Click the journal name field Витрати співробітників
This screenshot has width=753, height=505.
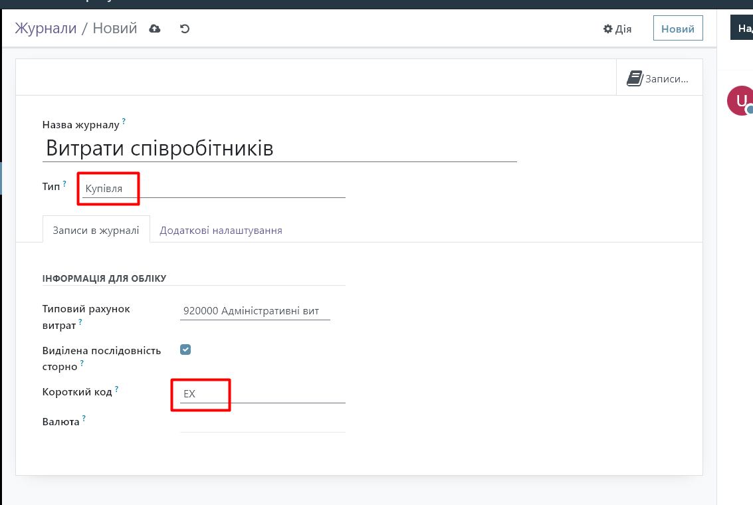[x=279, y=148]
